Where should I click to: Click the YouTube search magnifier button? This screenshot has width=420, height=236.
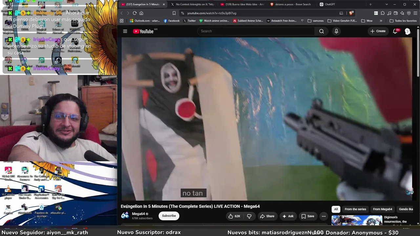click(322, 31)
